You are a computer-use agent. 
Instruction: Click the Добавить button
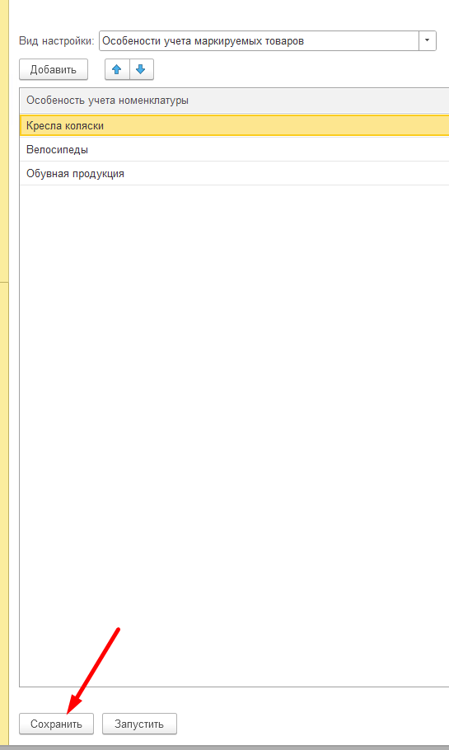pyautogui.click(x=54, y=69)
